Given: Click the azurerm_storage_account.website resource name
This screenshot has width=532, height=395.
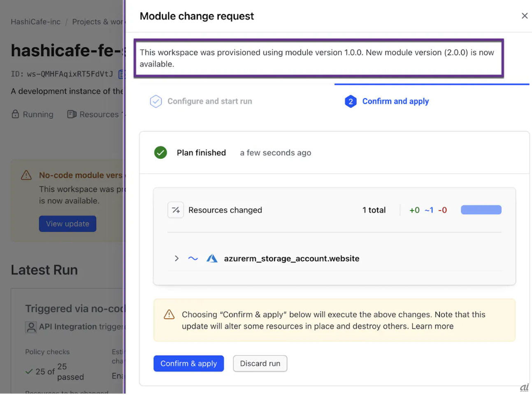Looking at the screenshot, I should (291, 259).
